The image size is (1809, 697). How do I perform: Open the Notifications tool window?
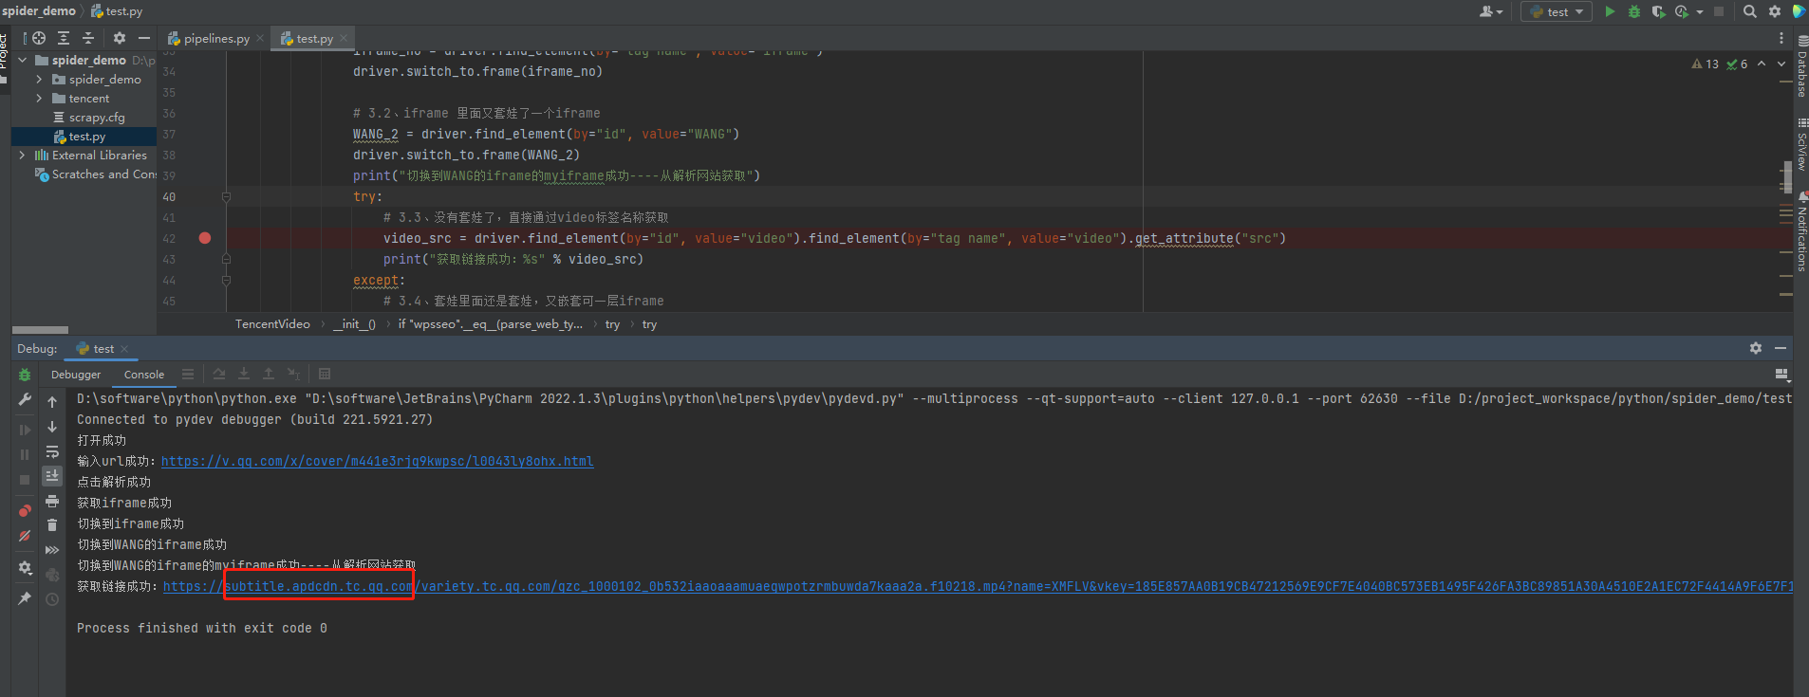click(x=1801, y=232)
